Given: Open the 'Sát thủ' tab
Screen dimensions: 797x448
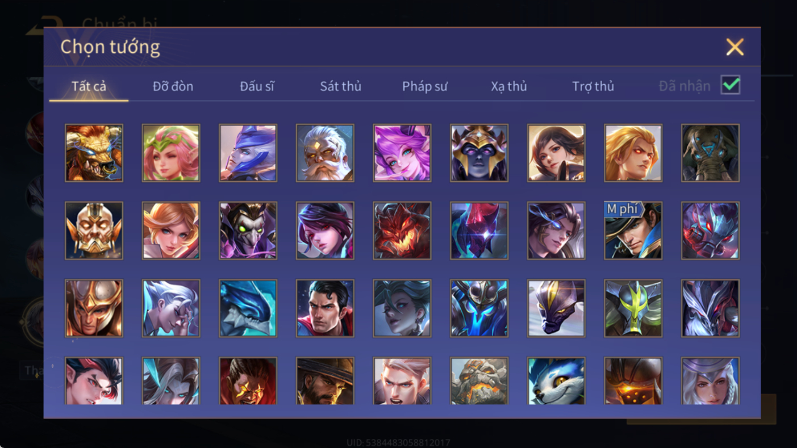Looking at the screenshot, I should click(x=341, y=86).
